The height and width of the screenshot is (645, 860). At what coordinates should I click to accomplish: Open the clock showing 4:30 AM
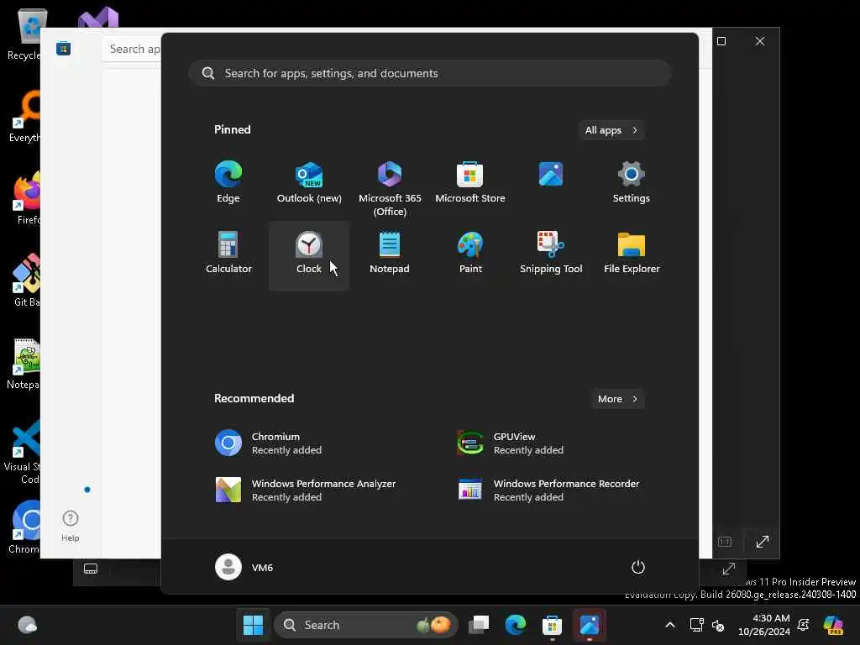[x=764, y=625]
